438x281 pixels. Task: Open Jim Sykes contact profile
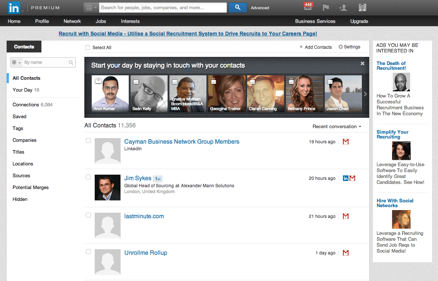click(x=138, y=178)
